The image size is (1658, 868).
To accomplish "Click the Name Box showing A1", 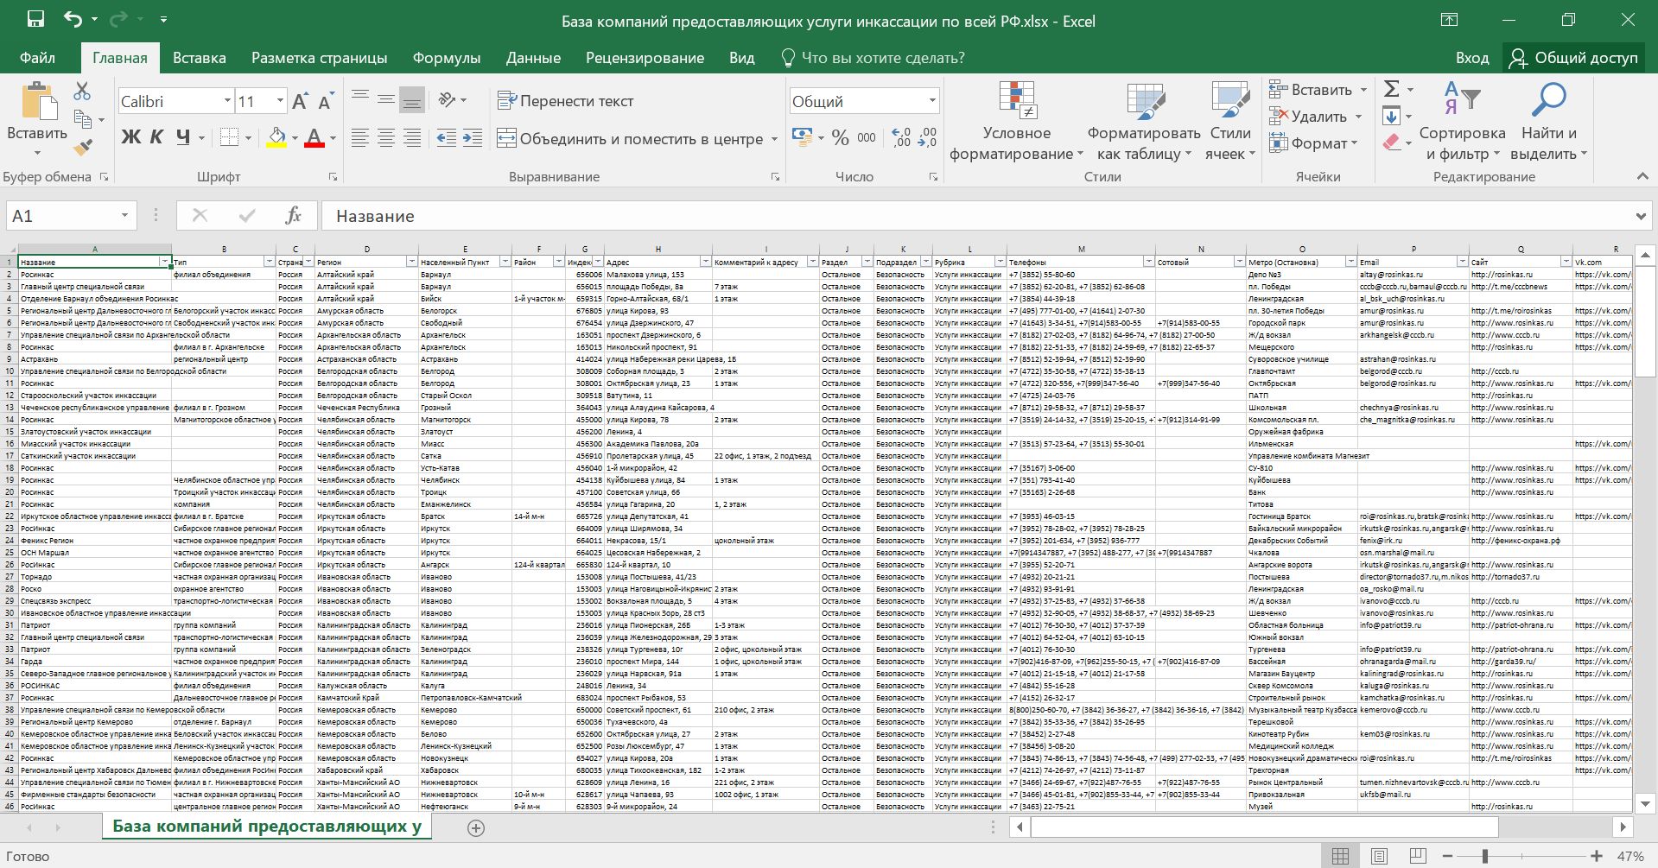I will (x=60, y=216).
